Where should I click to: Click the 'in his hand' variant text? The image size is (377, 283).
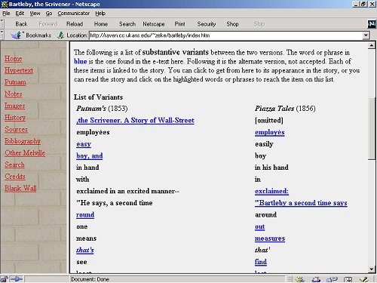(271, 168)
